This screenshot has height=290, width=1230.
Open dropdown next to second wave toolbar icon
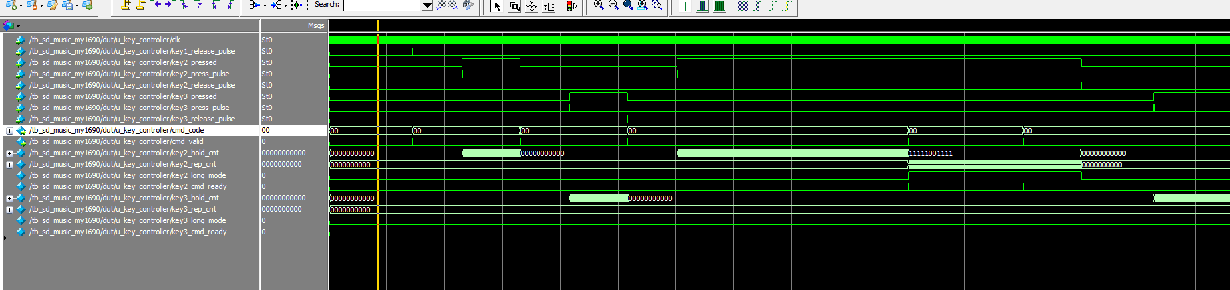point(41,5)
